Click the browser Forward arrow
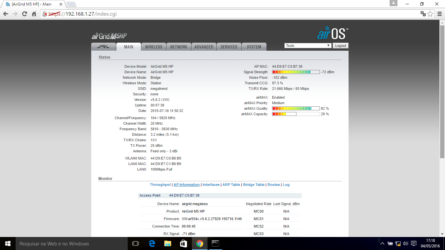 (x=15, y=14)
